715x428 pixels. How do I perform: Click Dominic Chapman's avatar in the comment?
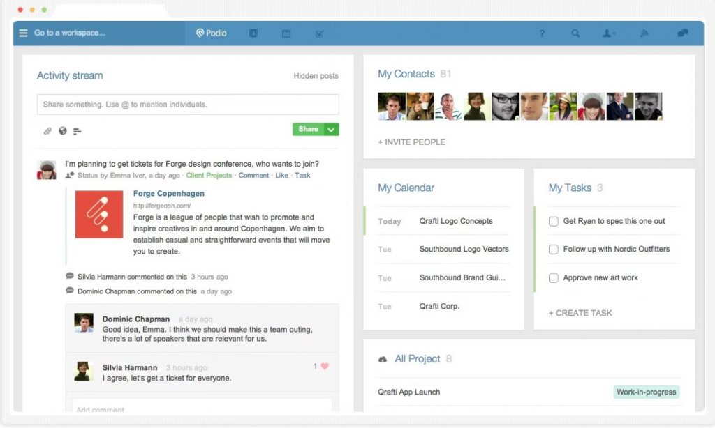pyautogui.click(x=84, y=322)
